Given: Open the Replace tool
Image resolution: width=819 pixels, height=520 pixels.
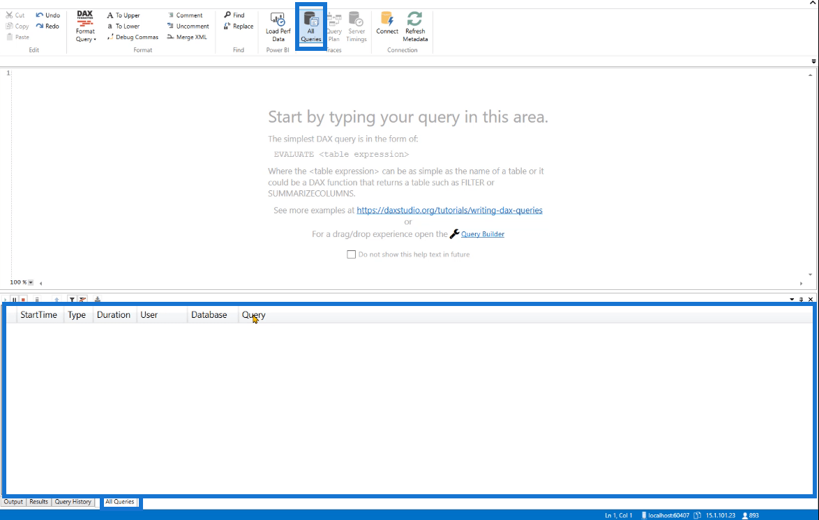Looking at the screenshot, I should (x=239, y=26).
